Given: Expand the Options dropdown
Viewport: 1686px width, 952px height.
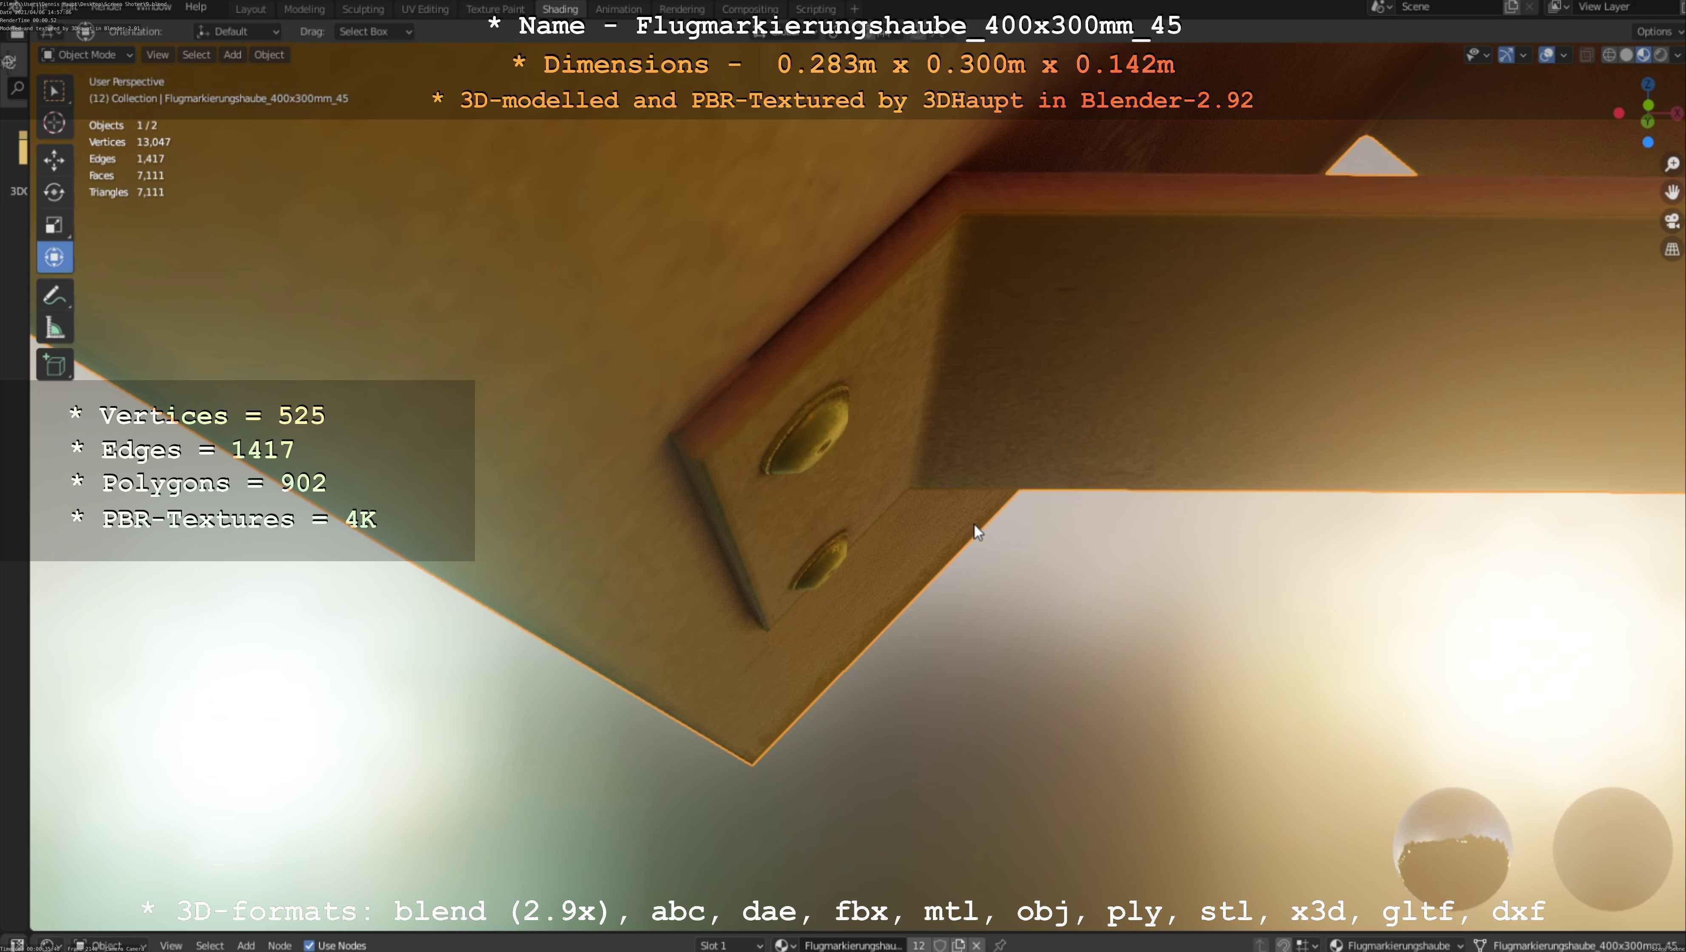Looking at the screenshot, I should (x=1659, y=31).
